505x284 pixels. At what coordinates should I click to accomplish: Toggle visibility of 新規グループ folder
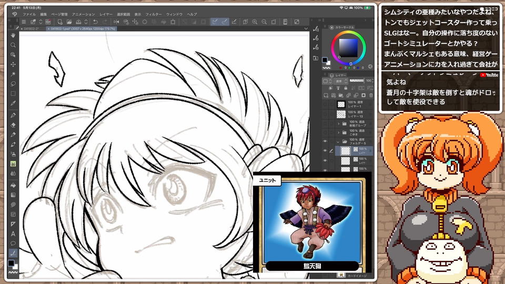325,124
